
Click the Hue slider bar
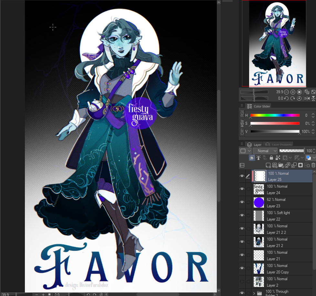tap(275, 115)
